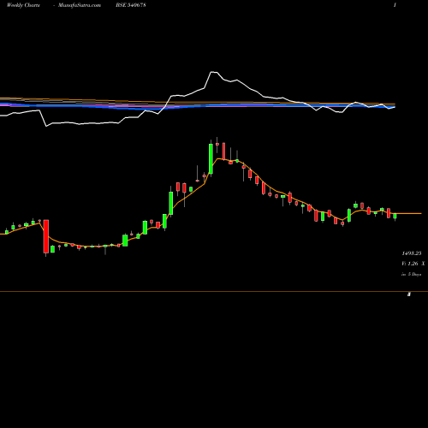Click the tall red candle after the early uptrend
The image size is (428, 428).
(x=46, y=236)
